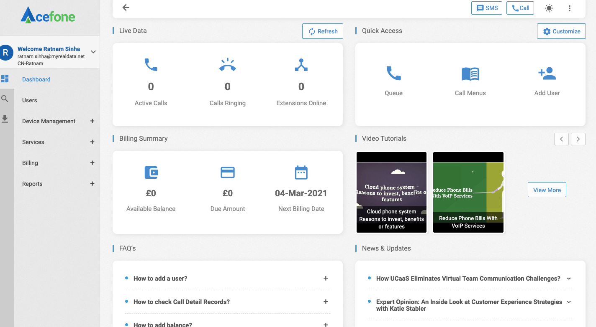Screen dimensions: 596x327
Task: Expand the UCaaS news item chevron
Action: (568, 278)
